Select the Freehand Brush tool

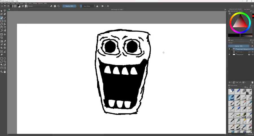point(2,18)
